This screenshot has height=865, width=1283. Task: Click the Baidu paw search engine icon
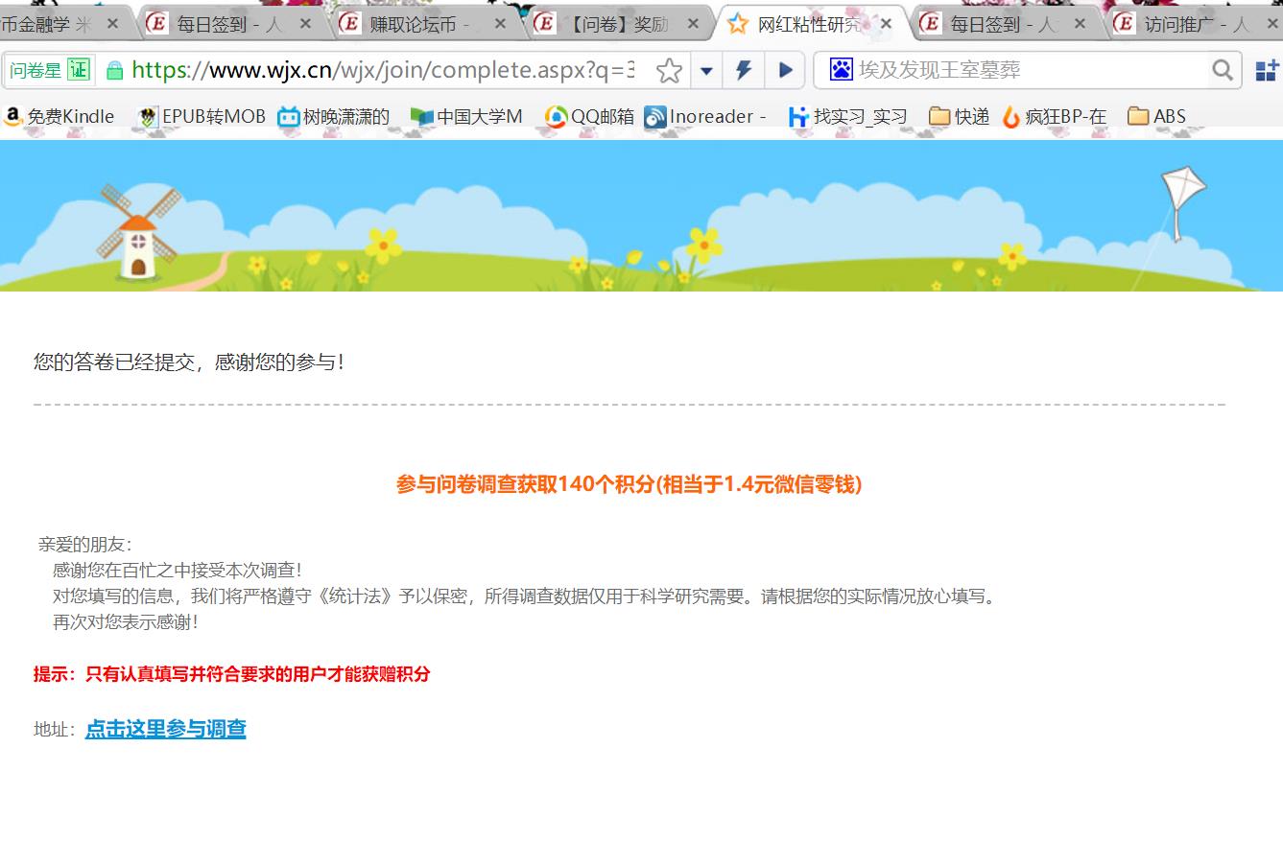click(842, 69)
